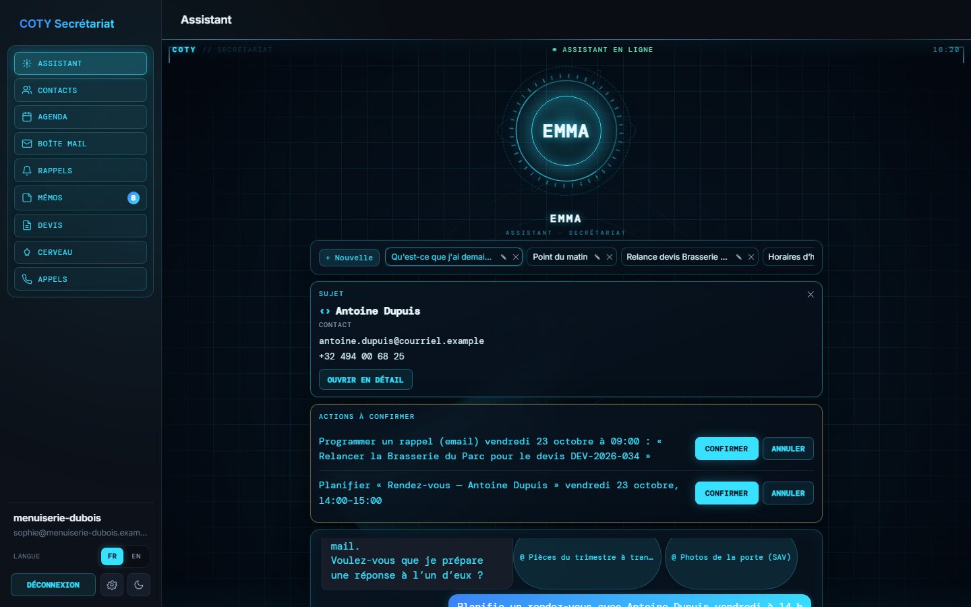Close the "Qu'est-ce que j'ai demai..." conversation tab
Image resolution: width=971 pixels, height=607 pixels.
(516, 257)
